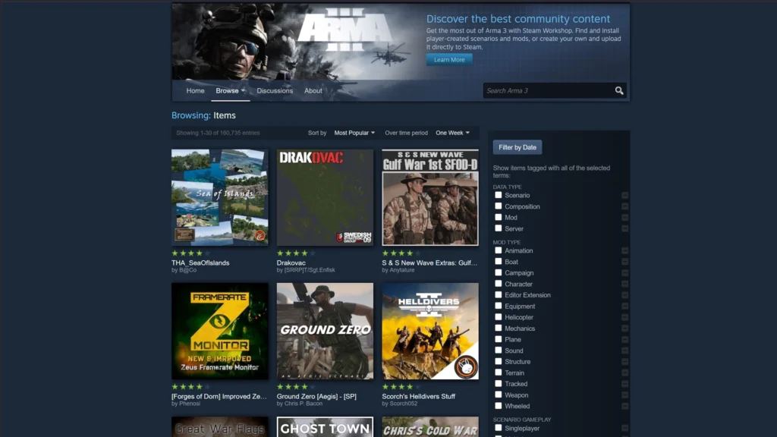
Task: Exclude the Campaign tag using its minus icon
Action: tap(625, 273)
